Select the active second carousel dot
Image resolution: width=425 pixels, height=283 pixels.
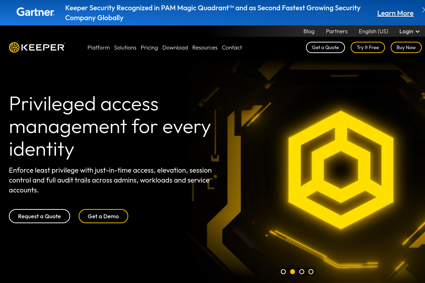[293, 272]
